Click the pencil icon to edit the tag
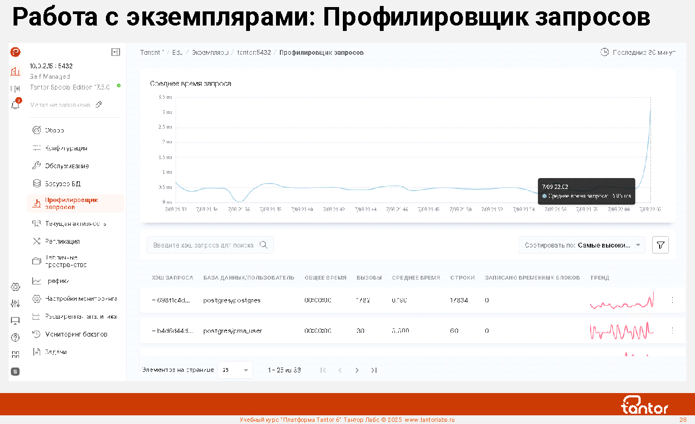Screen dimensions: 695x424 click(x=98, y=105)
